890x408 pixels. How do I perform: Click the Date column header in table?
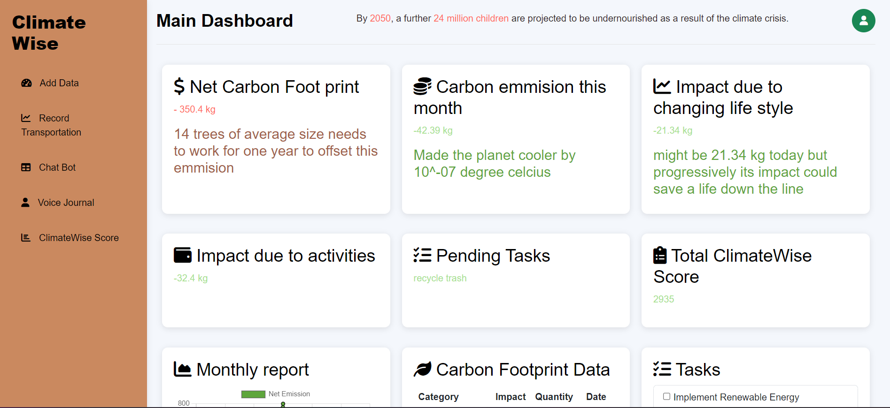pyautogui.click(x=596, y=397)
